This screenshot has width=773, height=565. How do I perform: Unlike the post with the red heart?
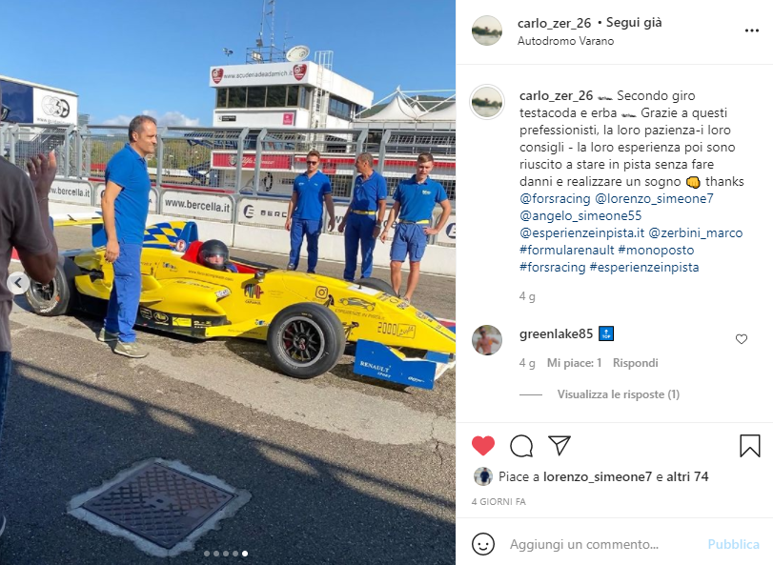tap(483, 446)
